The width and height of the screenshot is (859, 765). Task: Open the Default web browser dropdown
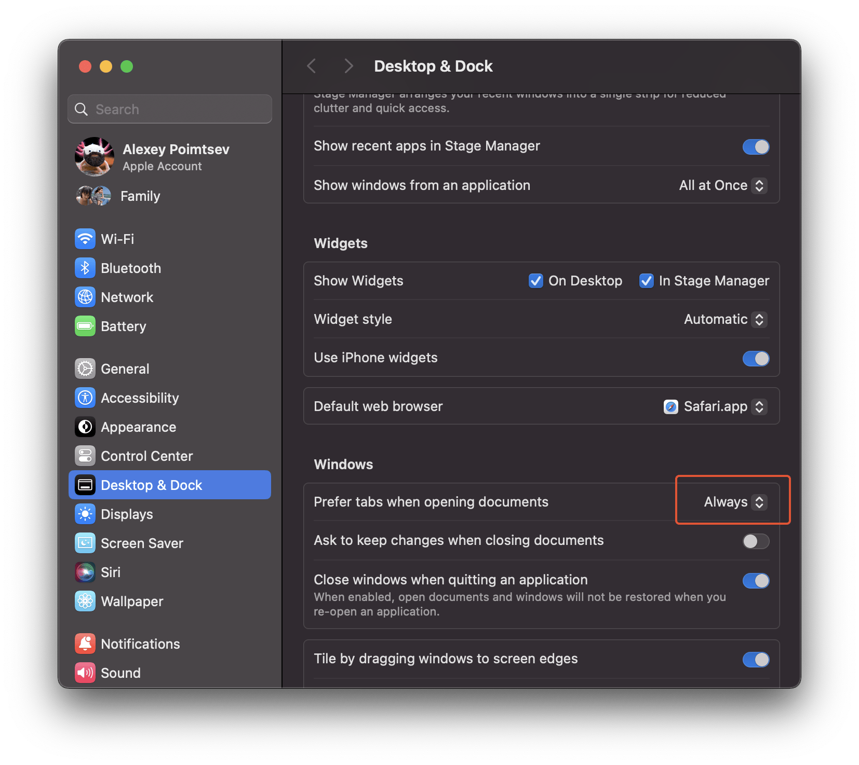point(715,406)
